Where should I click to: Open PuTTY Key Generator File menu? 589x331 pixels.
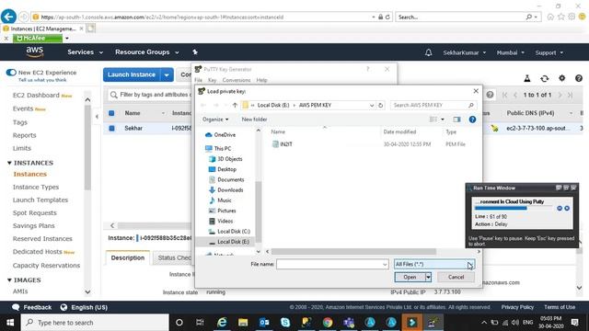(x=199, y=80)
